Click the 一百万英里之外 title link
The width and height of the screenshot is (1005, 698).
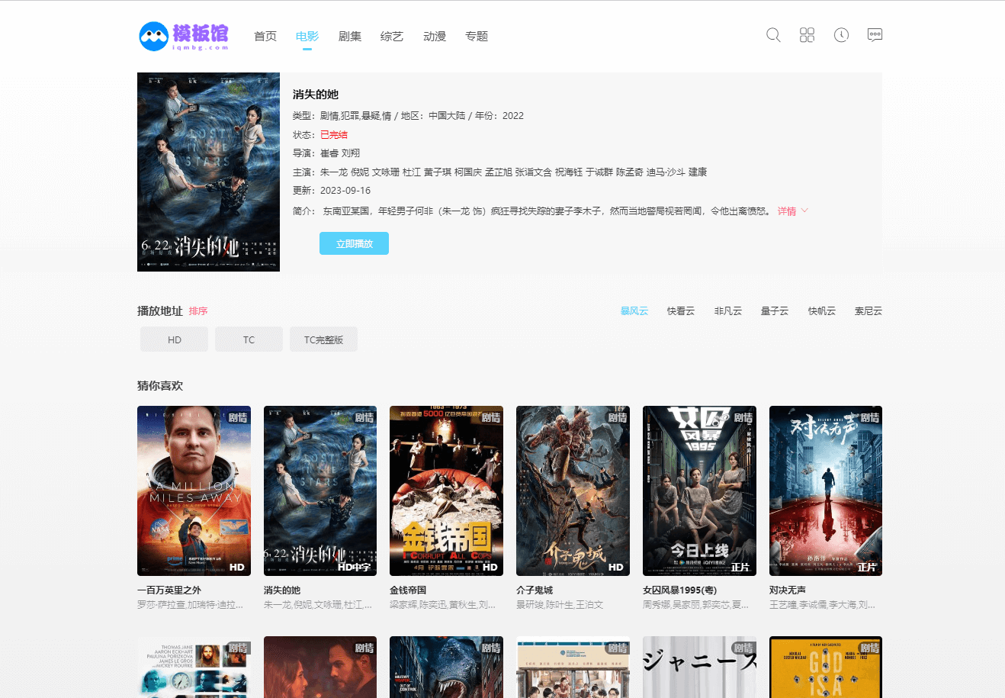169,590
